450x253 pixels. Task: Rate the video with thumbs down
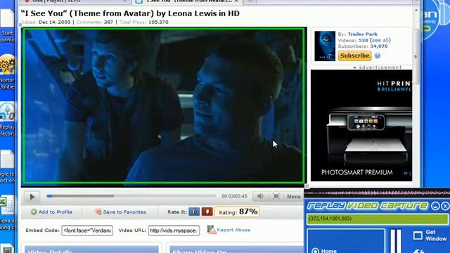(207, 212)
